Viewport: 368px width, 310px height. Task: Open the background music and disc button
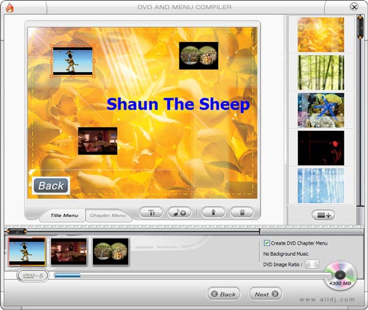[180, 212]
